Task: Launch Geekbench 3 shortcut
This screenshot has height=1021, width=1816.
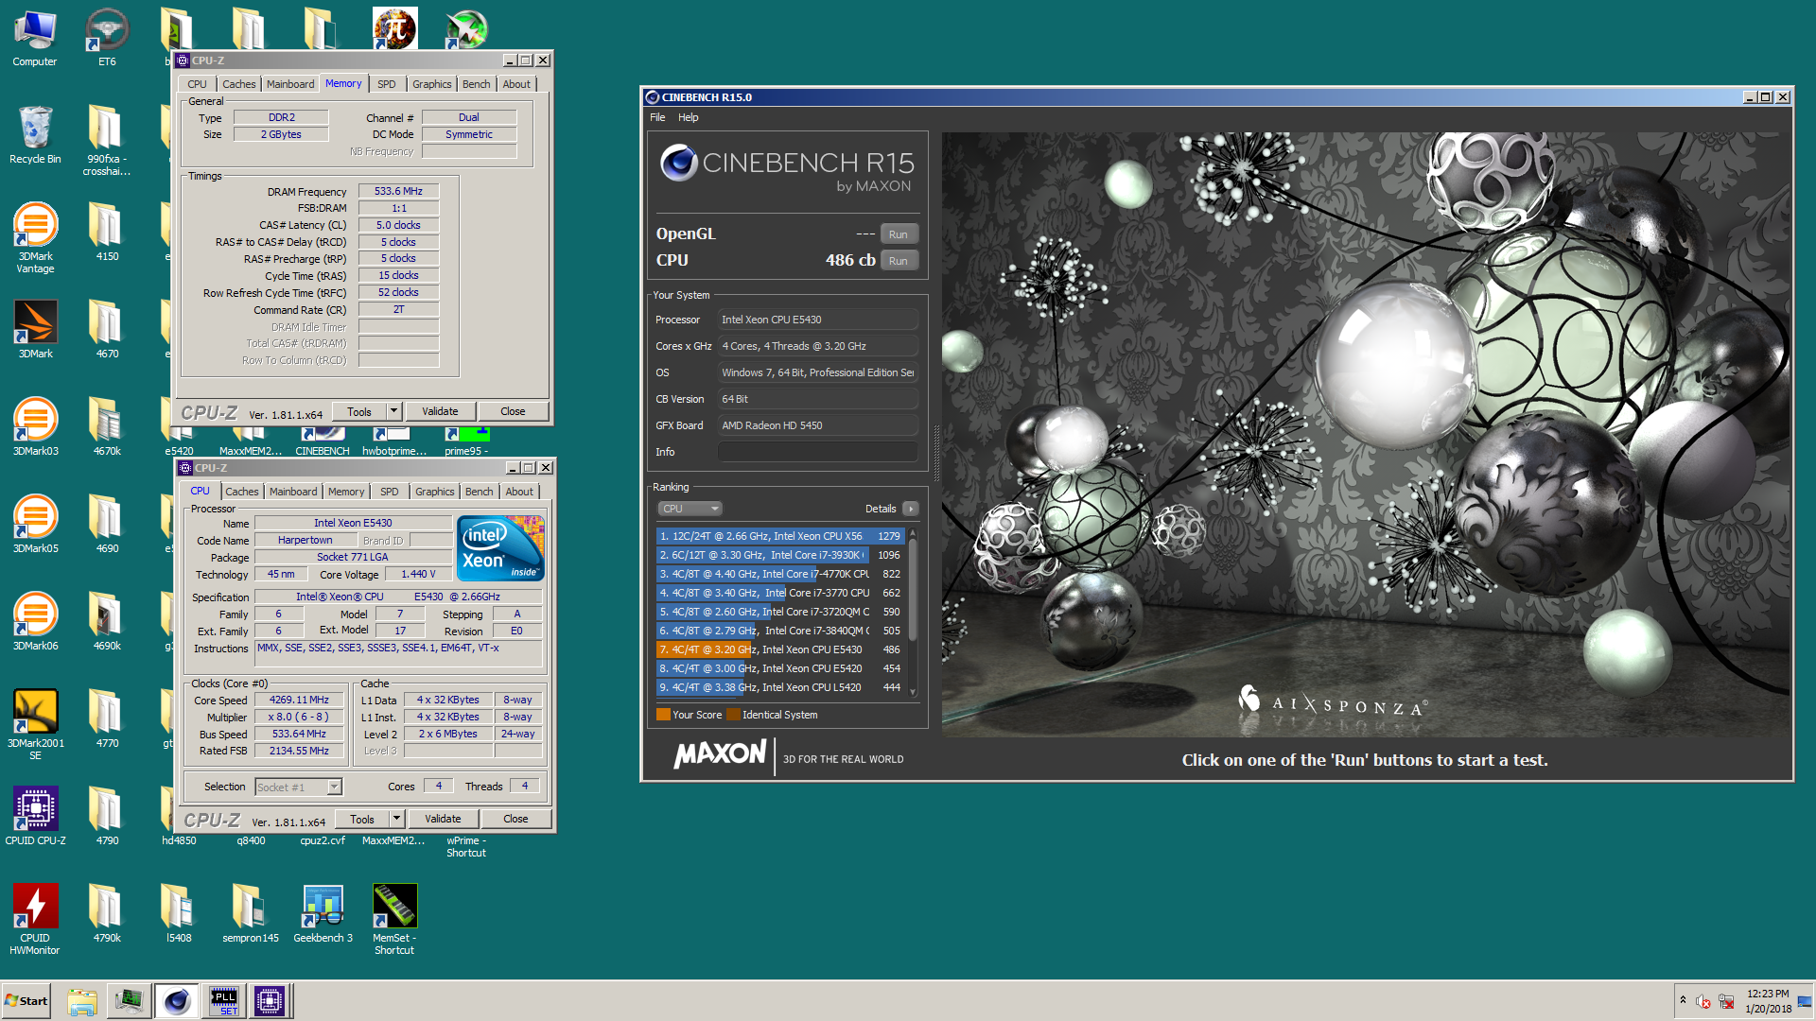Action: [323, 914]
